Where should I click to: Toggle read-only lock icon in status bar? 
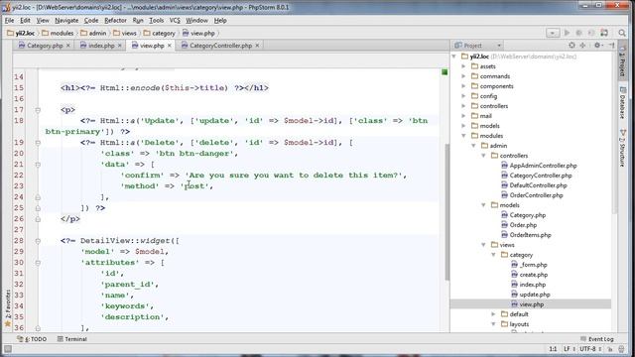tap(611, 349)
